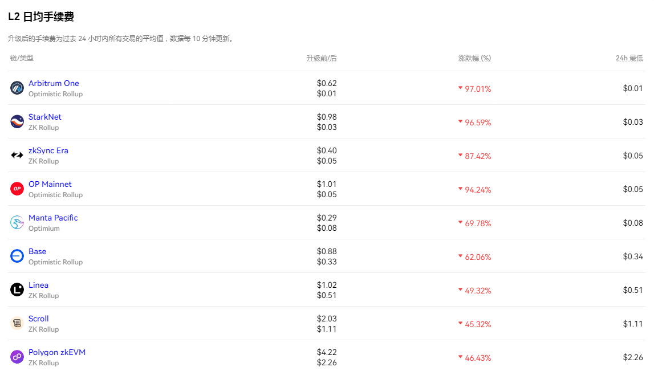Click the black Linea logo
The image size is (654, 371).
pyautogui.click(x=17, y=290)
